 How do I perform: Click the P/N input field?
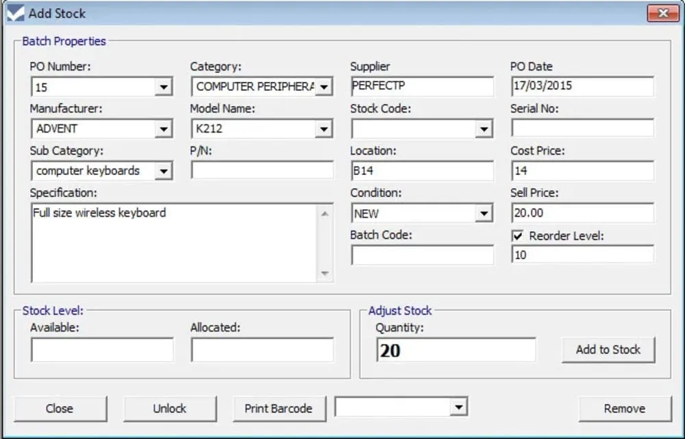(262, 171)
